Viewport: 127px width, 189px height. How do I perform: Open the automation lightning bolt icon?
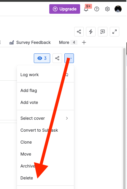91,32
